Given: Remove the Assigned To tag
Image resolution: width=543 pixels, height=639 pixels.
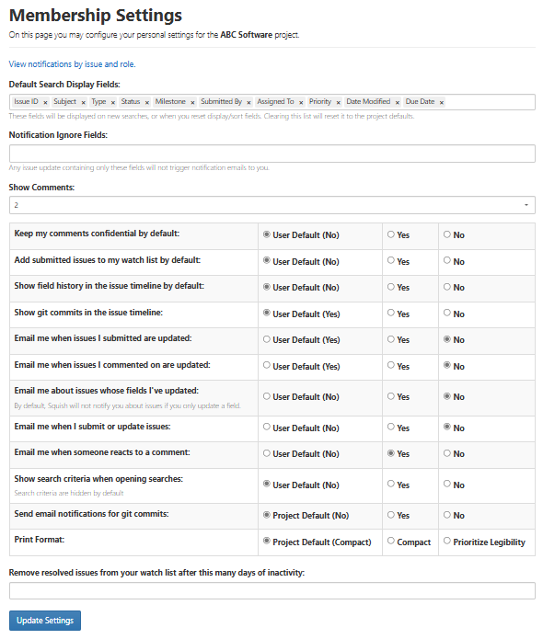Looking at the screenshot, I should click(x=301, y=103).
